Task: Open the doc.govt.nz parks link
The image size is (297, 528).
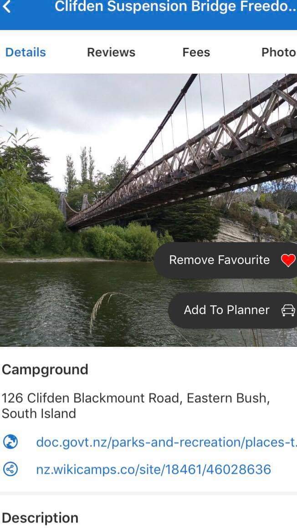Action: pos(166,442)
